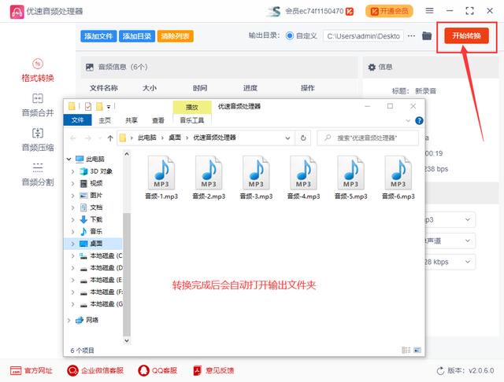Click the 清除列表 clear list button
The image size is (504, 382).
175,36
